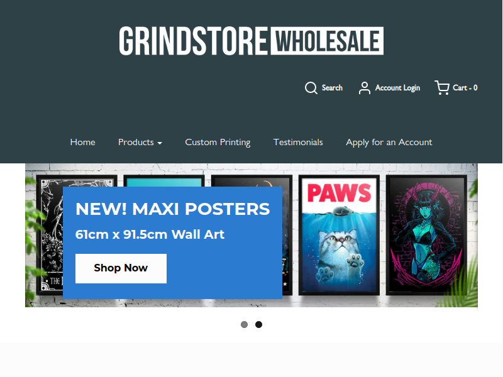Open the shopping cart icon
503x377 pixels.
click(x=442, y=87)
